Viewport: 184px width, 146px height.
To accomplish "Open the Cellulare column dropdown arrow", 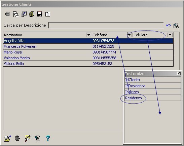I will pyautogui.click(x=170, y=35).
